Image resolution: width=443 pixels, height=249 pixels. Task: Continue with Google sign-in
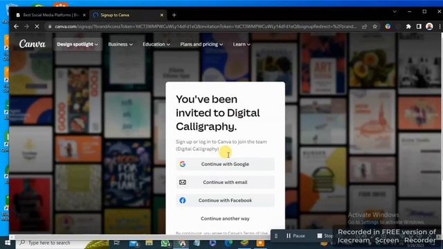tap(225, 164)
